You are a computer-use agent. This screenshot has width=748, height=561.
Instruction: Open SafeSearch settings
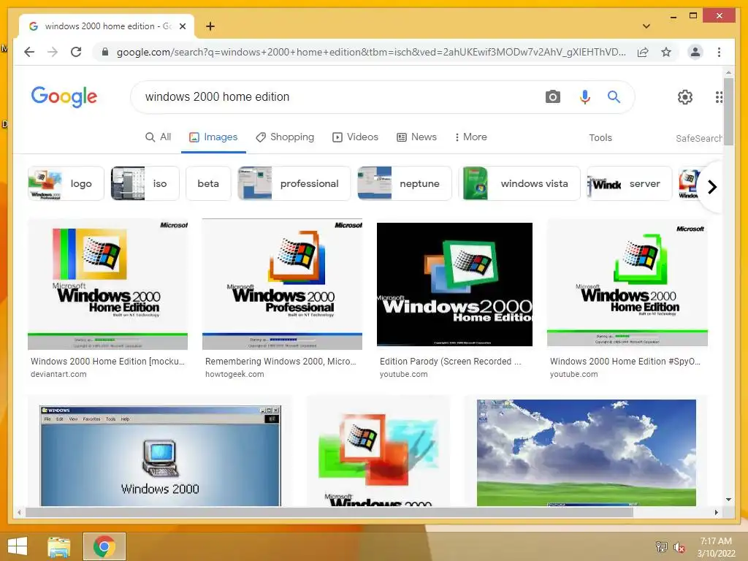pos(698,138)
